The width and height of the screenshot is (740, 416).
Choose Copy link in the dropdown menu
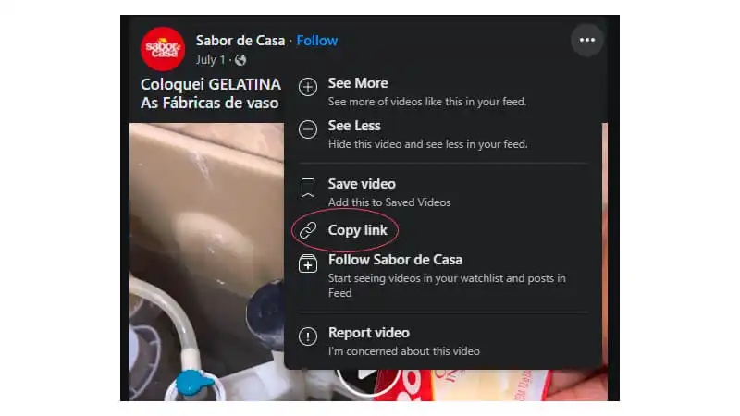tap(357, 230)
